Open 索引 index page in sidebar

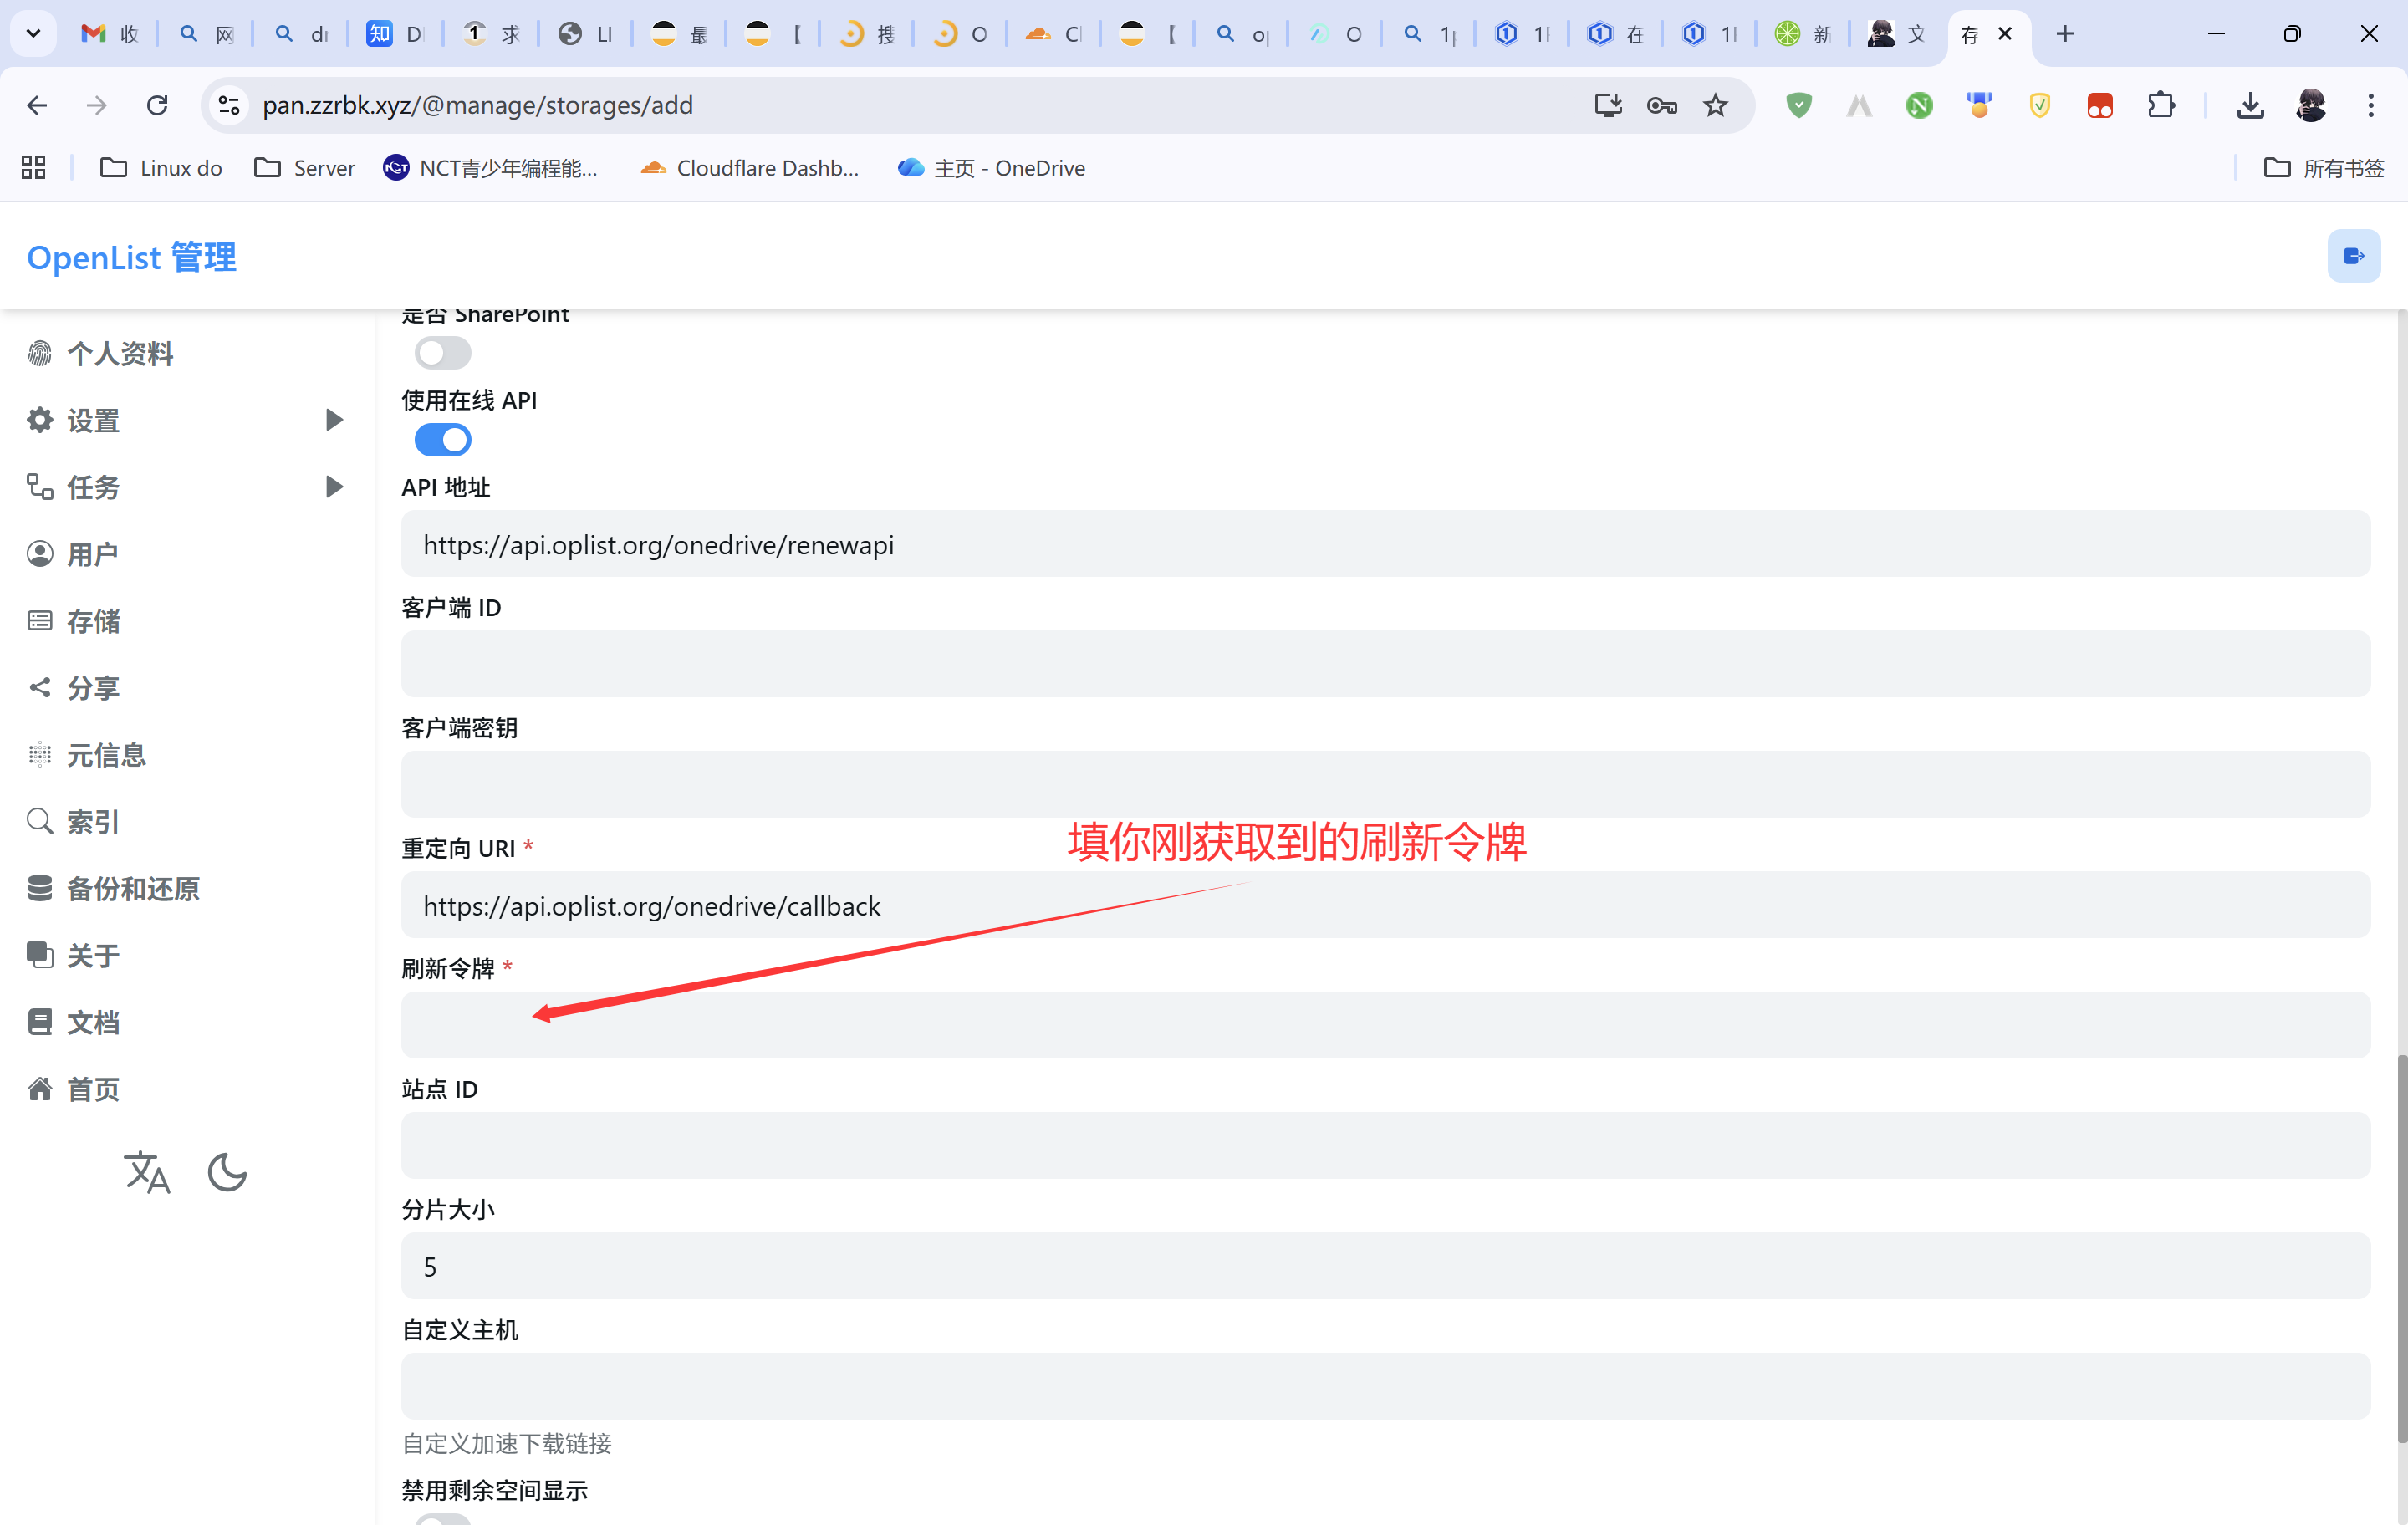[93, 821]
